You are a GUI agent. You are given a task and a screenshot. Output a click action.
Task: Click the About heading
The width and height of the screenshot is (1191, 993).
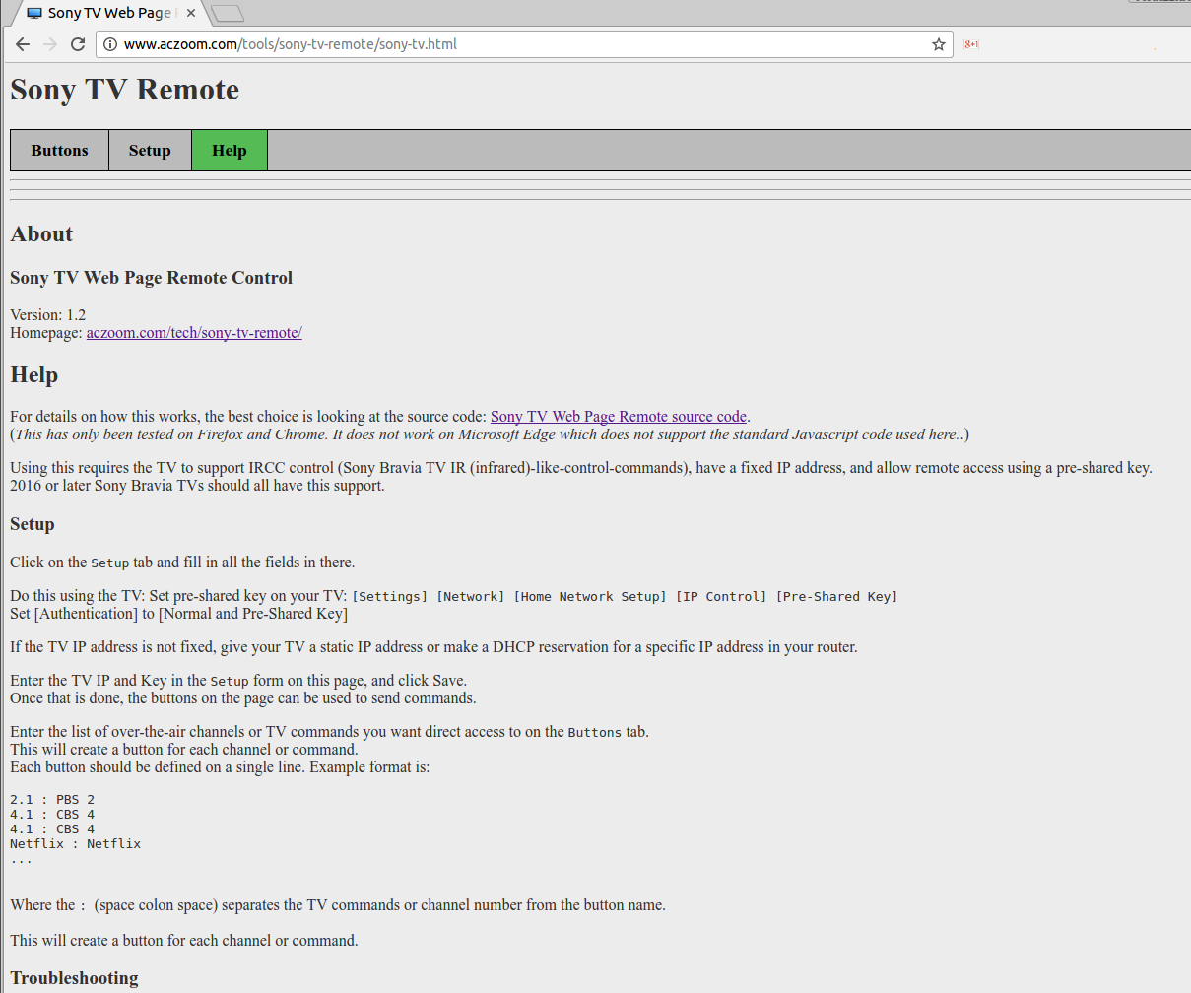[x=41, y=234]
